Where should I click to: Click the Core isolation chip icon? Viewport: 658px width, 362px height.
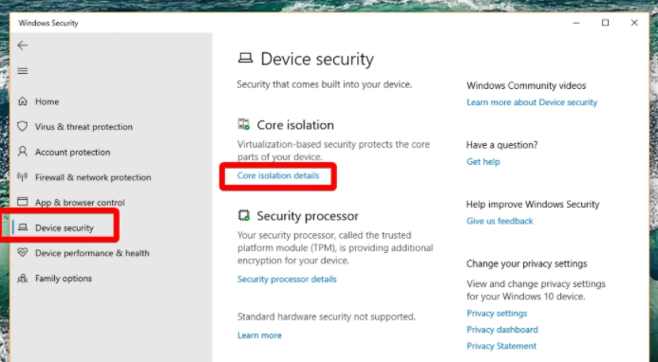coord(244,124)
